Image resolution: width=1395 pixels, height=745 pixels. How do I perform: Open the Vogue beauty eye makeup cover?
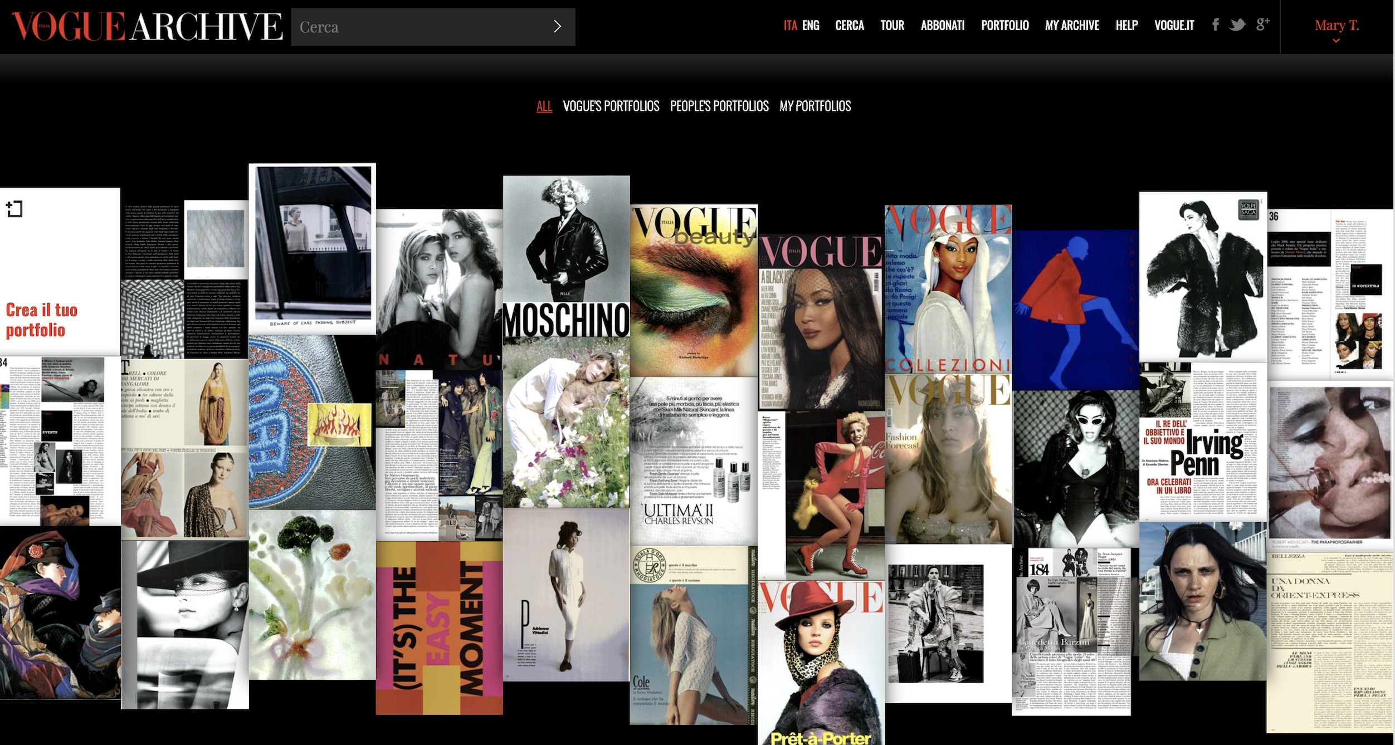tap(694, 290)
